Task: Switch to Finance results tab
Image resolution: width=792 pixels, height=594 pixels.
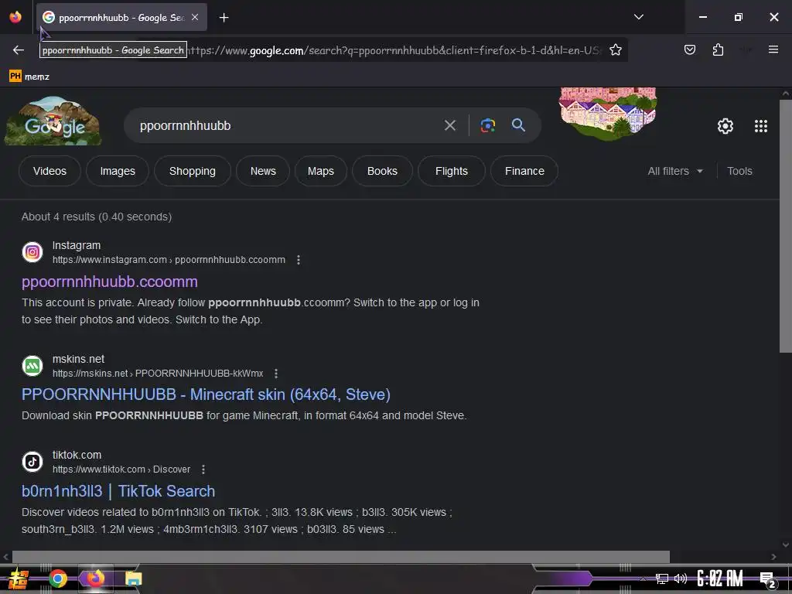Action: tap(524, 171)
